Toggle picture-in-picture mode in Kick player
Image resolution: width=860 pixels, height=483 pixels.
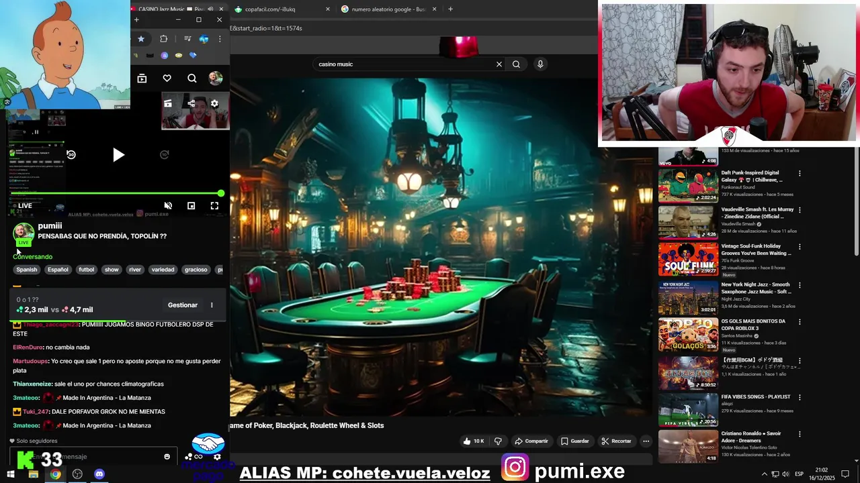tap(191, 206)
